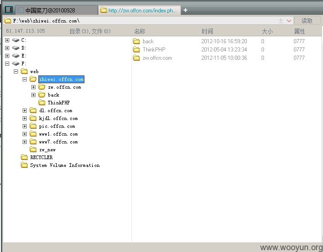Viewport: 323px width, 252px height.
Task: Select the web label in the tree
Action: 34,71
